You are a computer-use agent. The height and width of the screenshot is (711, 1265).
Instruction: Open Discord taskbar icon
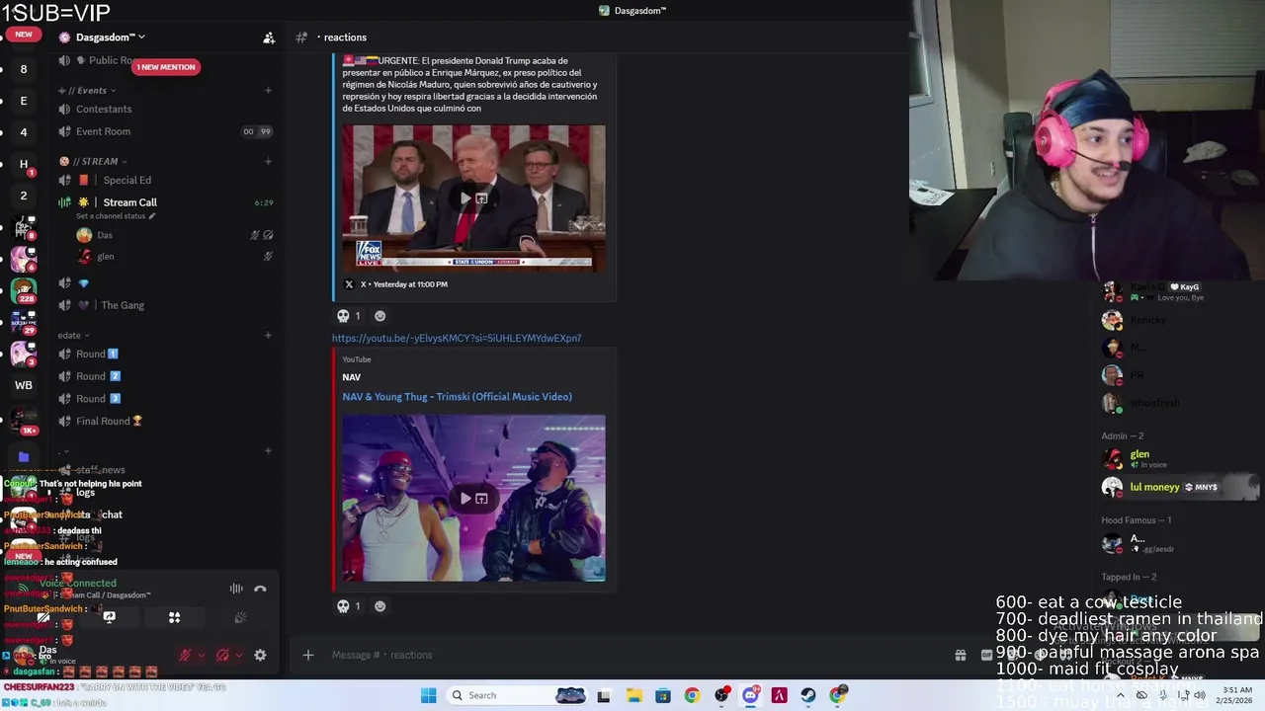tap(750, 695)
